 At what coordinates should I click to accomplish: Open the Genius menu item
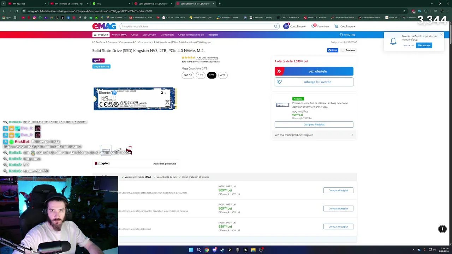click(135, 35)
